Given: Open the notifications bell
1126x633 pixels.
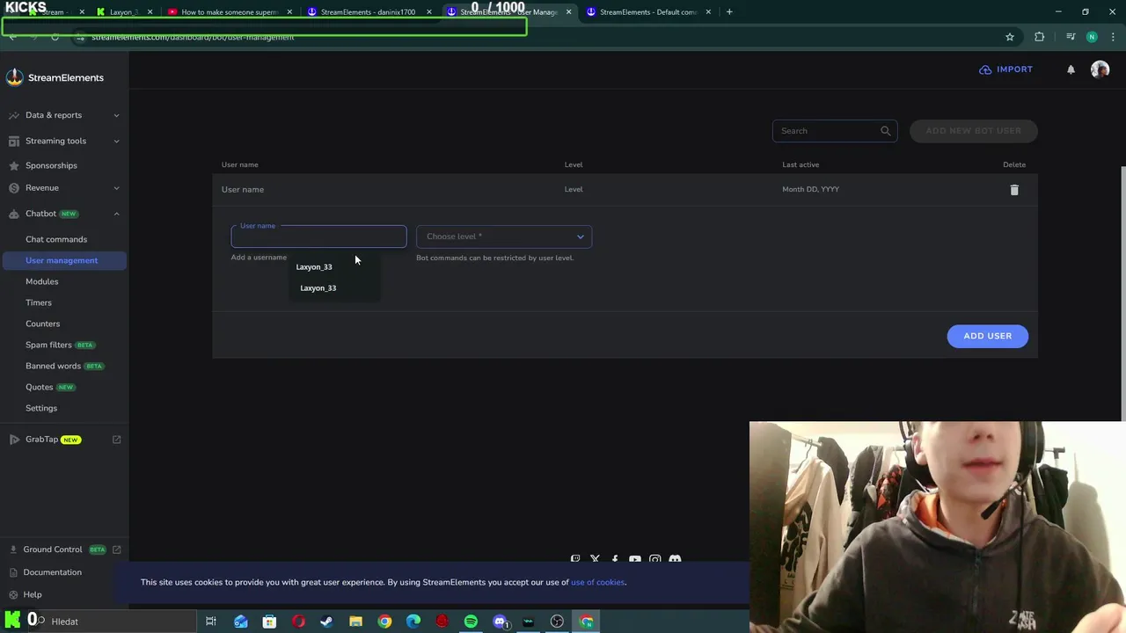Looking at the screenshot, I should [1071, 69].
